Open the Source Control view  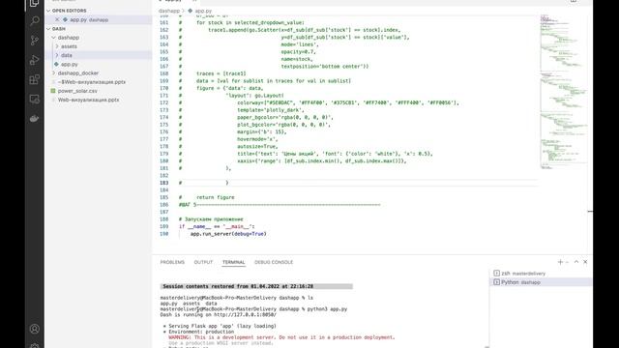coord(35,41)
